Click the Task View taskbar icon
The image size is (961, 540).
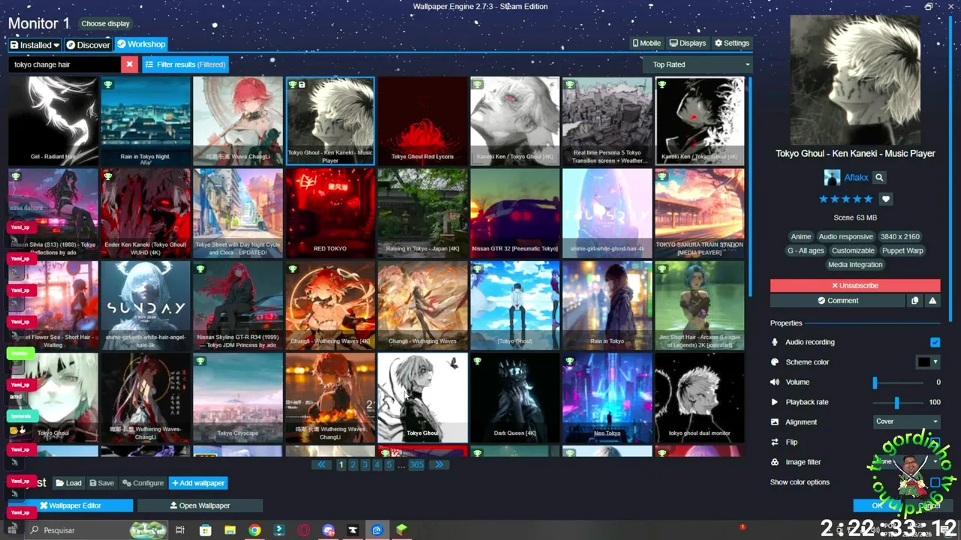point(180,530)
